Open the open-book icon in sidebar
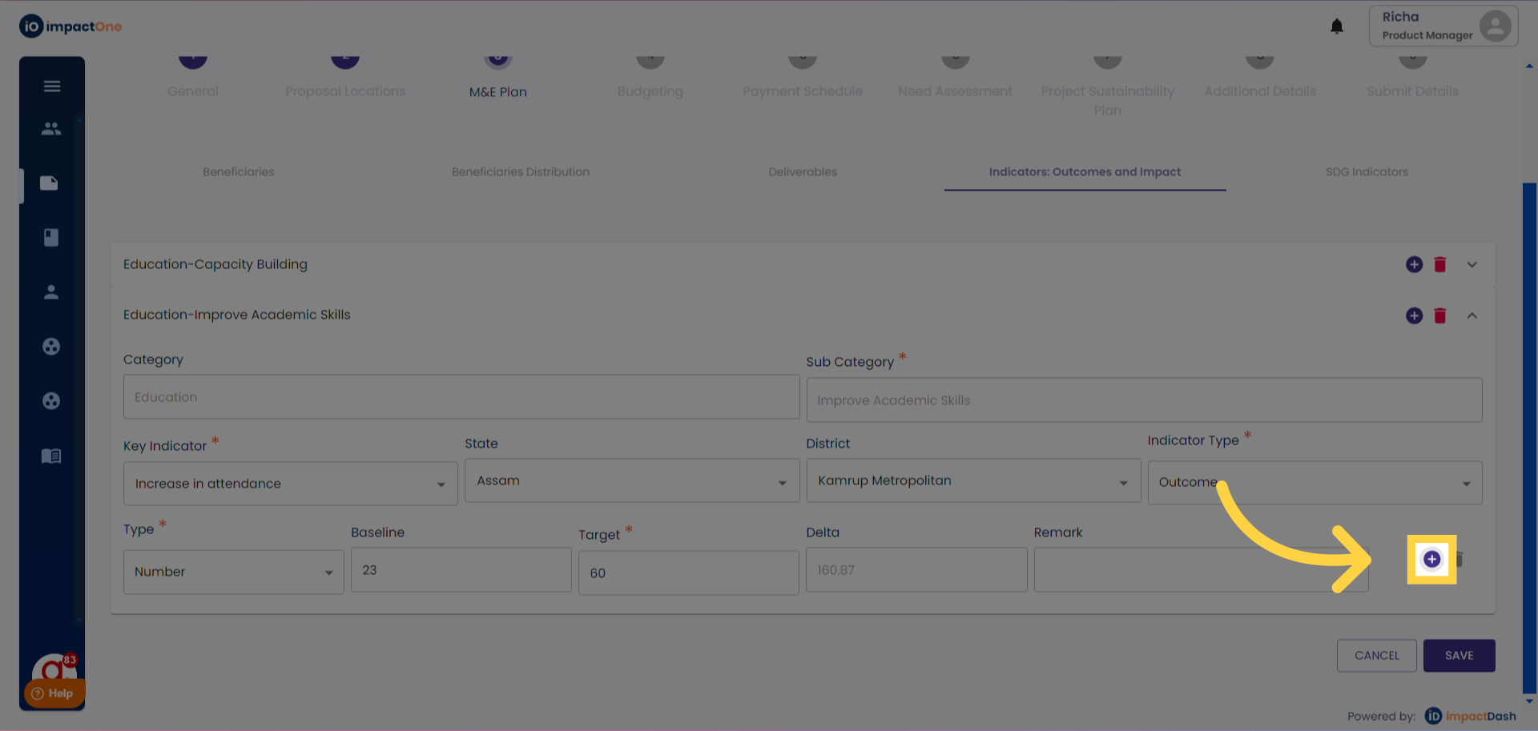Screen dimensions: 1538x731 pyautogui.click(x=51, y=456)
